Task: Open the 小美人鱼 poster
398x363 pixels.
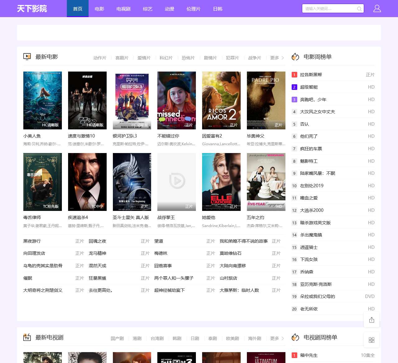Action: tap(43, 100)
